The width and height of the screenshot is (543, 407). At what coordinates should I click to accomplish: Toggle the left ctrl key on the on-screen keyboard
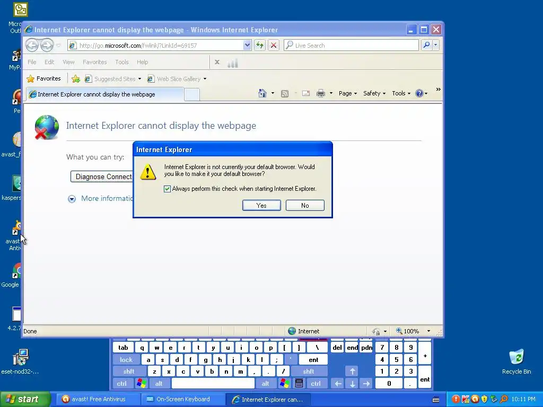point(121,384)
